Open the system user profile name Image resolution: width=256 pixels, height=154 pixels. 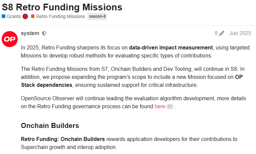[x=30, y=33]
